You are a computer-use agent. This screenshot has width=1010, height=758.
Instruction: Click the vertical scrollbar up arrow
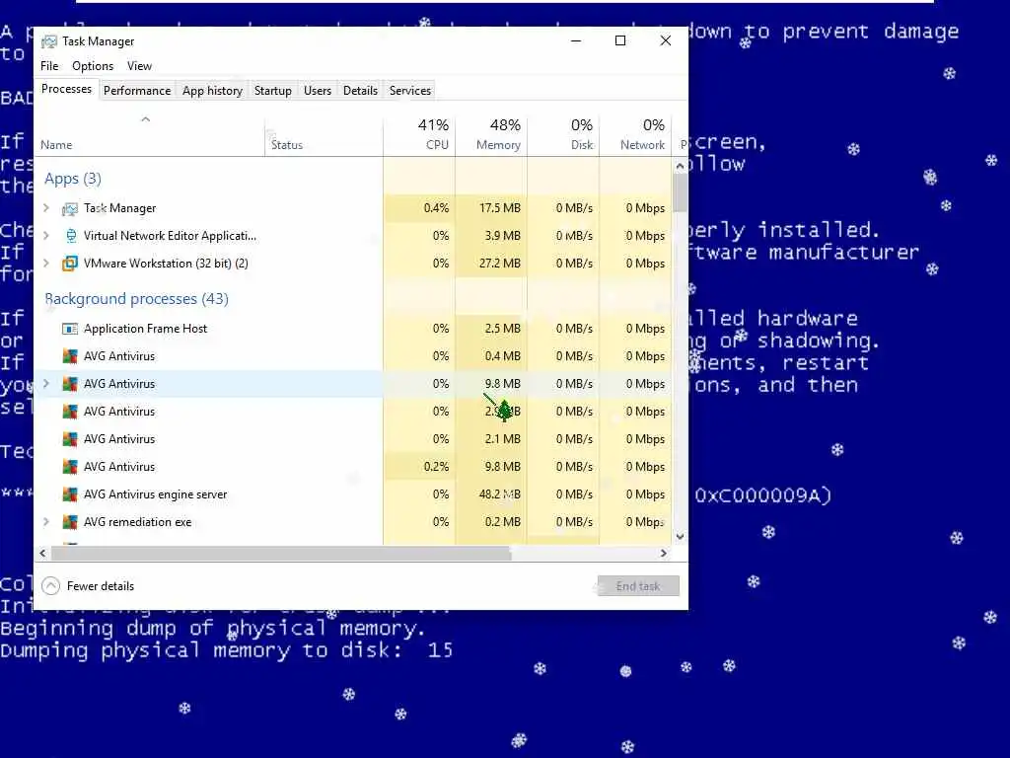coord(680,166)
